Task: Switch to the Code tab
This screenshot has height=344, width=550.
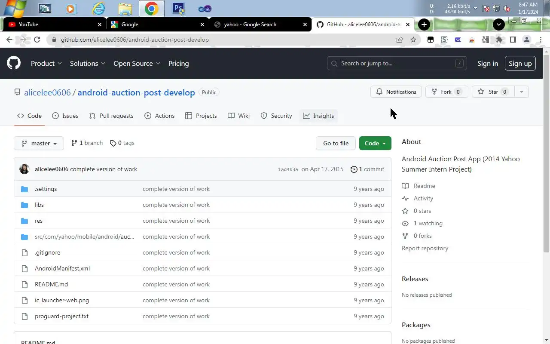Action: pos(29,116)
